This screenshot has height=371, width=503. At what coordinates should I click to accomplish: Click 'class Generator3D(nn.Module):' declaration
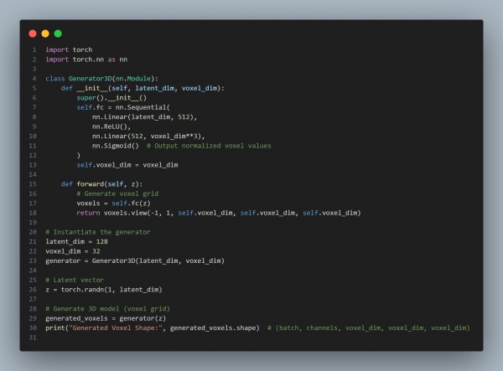coord(101,79)
